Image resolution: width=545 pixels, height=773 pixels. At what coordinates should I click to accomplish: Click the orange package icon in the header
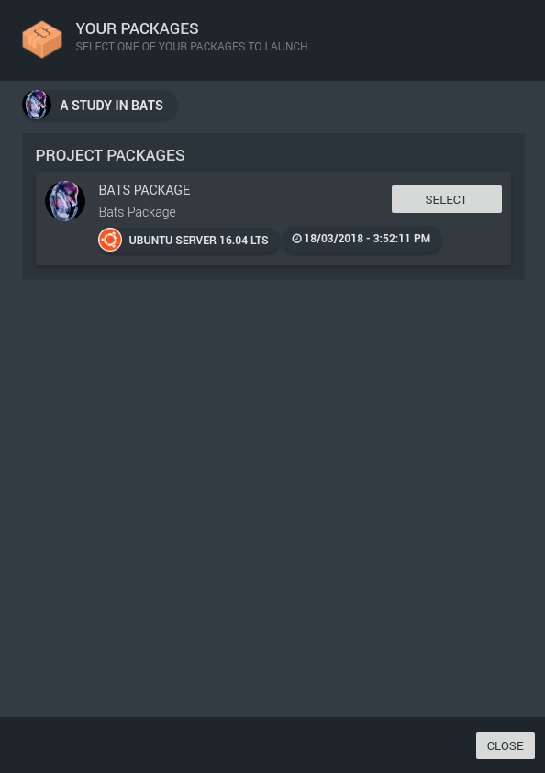tap(41, 39)
